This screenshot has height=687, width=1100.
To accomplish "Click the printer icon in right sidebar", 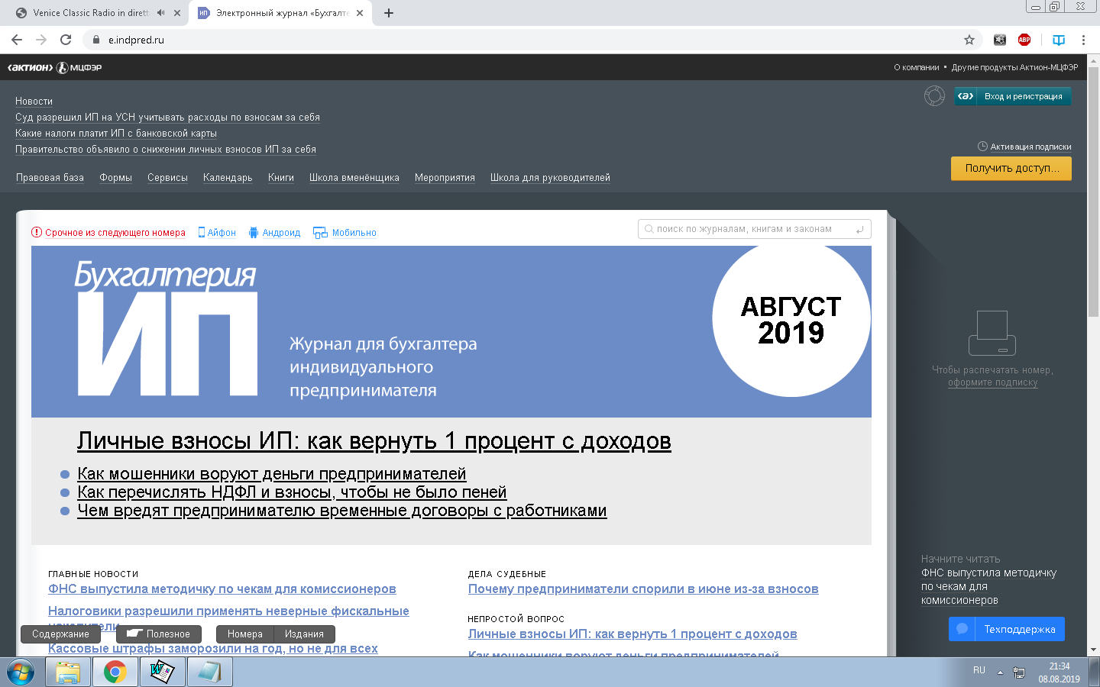I will (x=992, y=333).
